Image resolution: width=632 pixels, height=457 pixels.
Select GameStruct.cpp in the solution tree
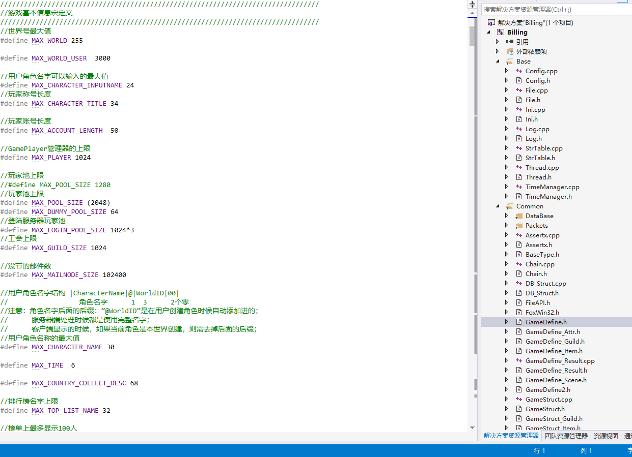click(x=548, y=400)
